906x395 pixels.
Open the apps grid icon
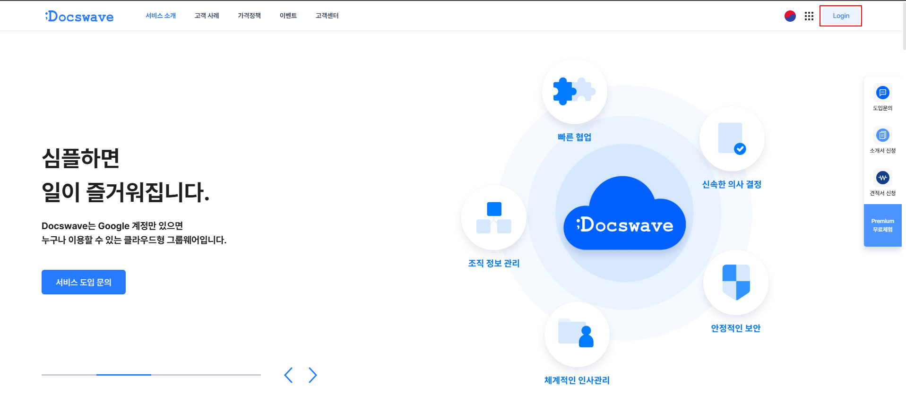point(809,16)
